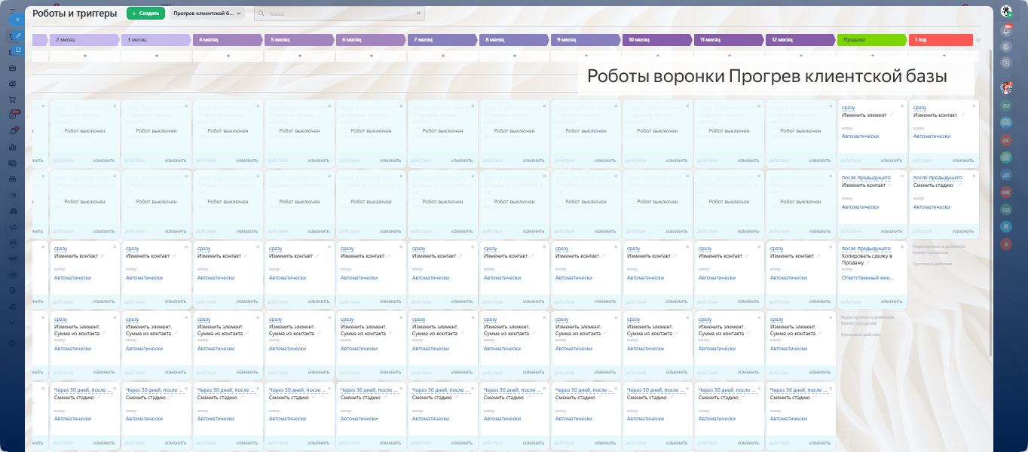Select the 8 месяц stage header
1028x452 pixels.
(x=513, y=40)
